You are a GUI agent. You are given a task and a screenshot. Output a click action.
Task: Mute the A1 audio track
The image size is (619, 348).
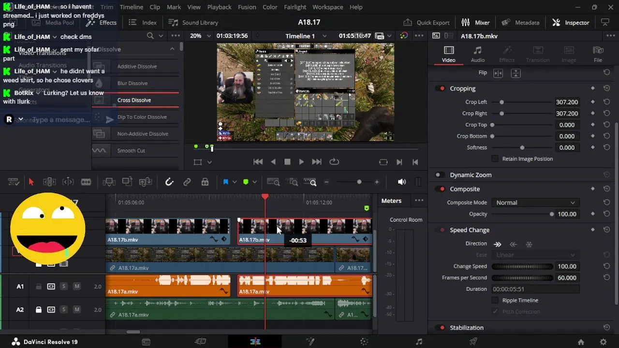[76, 287]
